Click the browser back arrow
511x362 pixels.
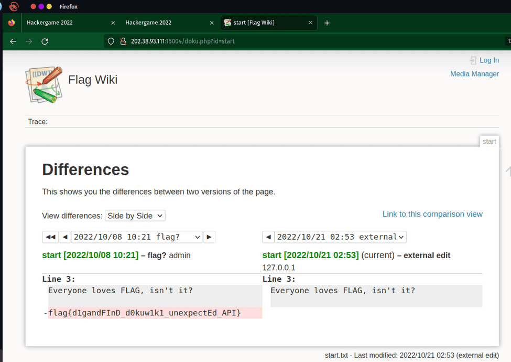[13, 41]
